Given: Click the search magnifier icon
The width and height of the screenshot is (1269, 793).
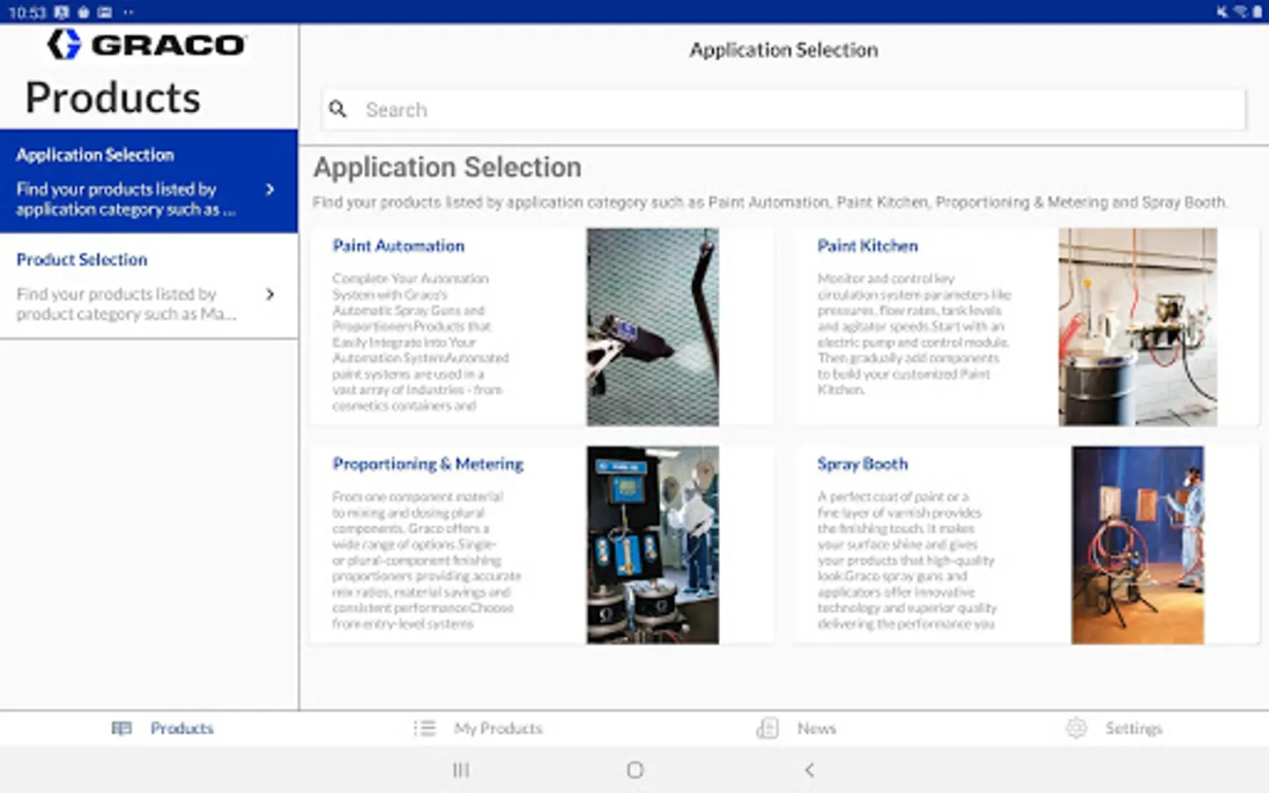Looking at the screenshot, I should click(338, 109).
